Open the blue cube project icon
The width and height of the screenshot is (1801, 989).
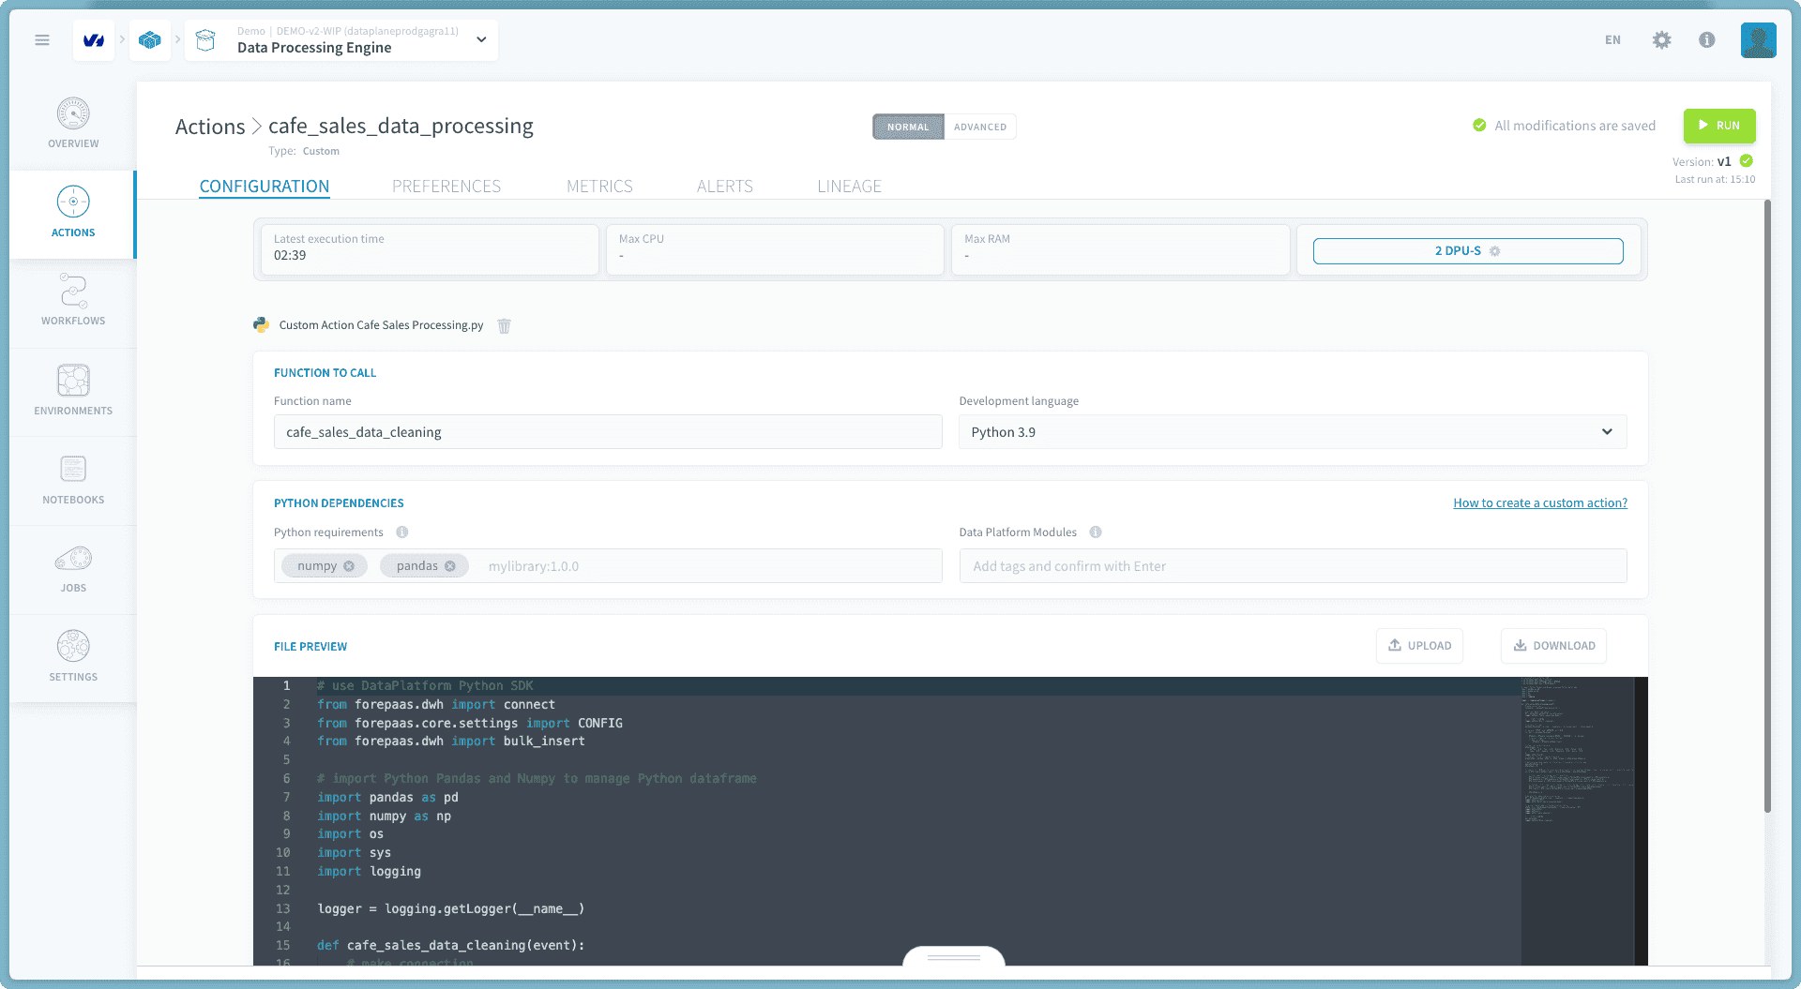click(x=150, y=40)
